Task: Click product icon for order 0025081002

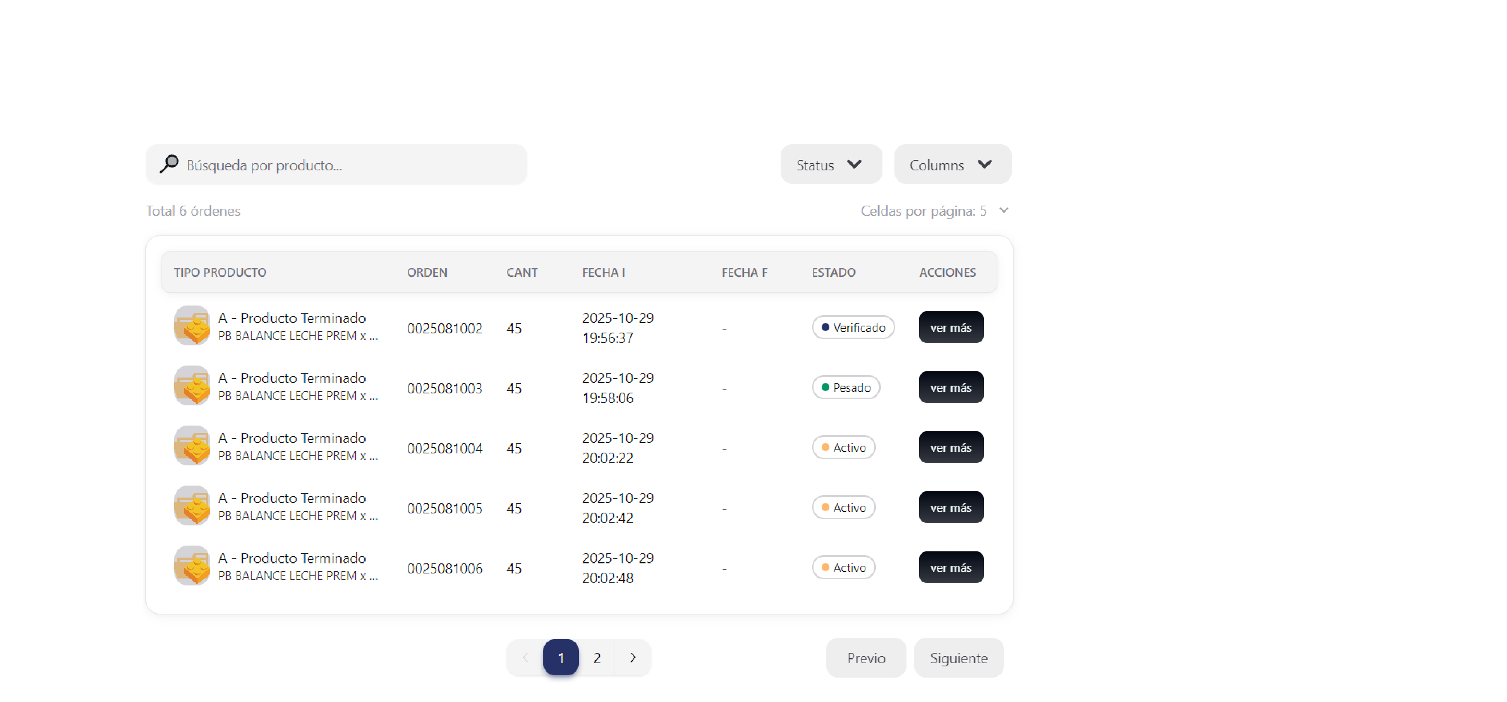Action: [x=192, y=326]
